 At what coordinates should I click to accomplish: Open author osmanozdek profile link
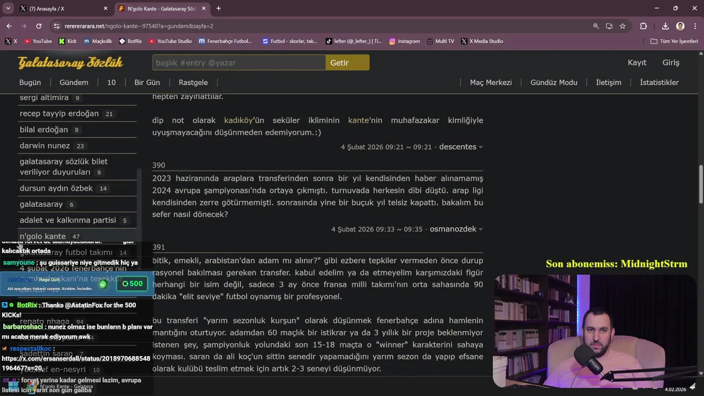pos(453,229)
